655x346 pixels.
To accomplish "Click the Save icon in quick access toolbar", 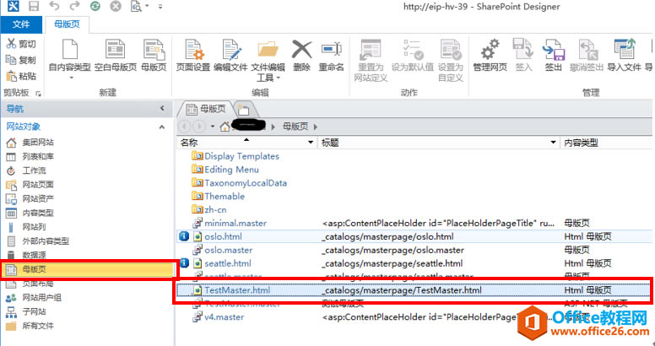I will pos(34,6).
